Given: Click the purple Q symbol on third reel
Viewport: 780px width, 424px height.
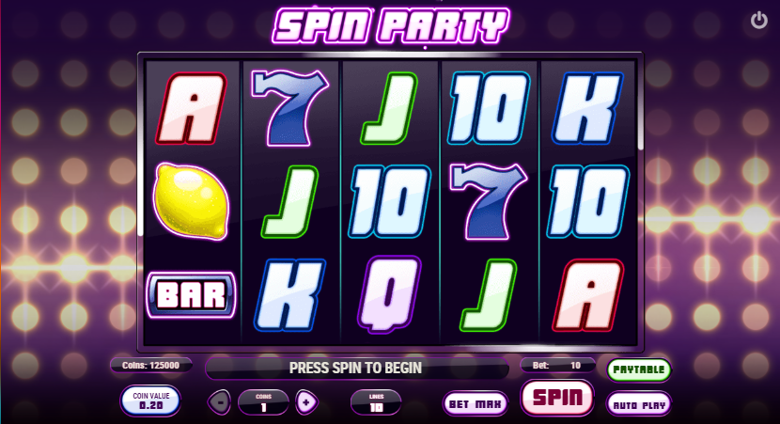Looking at the screenshot, I should tap(389, 294).
